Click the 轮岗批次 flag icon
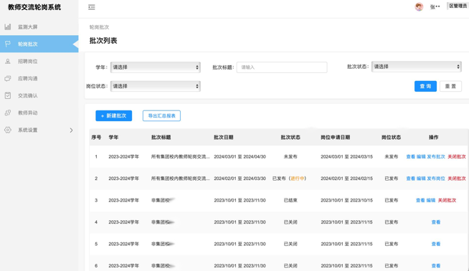This screenshot has height=271, width=469. tap(8, 44)
